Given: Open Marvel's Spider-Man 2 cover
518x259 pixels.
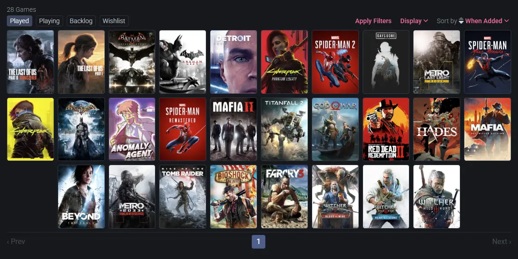Looking at the screenshot, I should point(335,62).
